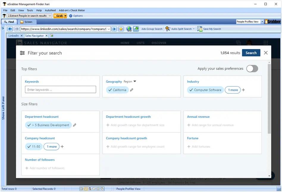Switch to the Find tab
Image resolution: width=282 pixels, height=192 pixels.
[9, 22]
